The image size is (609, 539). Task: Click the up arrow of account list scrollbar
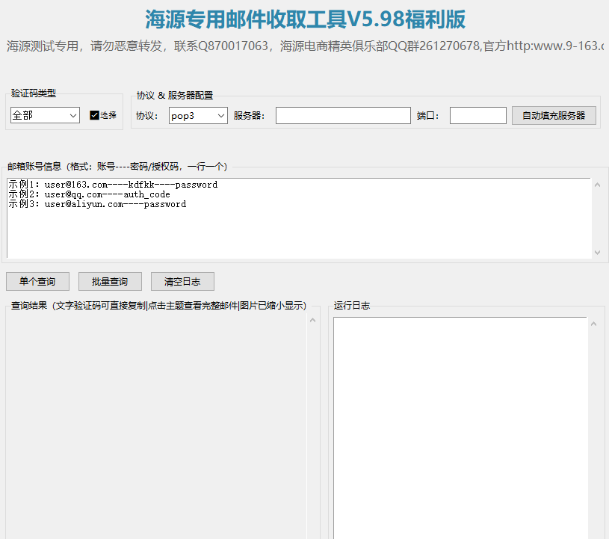pyautogui.click(x=597, y=185)
